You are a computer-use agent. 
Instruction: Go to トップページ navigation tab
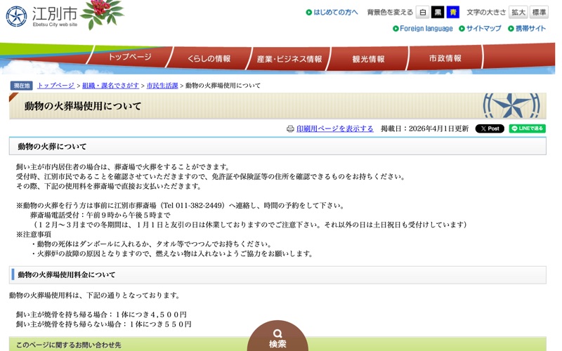(130, 57)
